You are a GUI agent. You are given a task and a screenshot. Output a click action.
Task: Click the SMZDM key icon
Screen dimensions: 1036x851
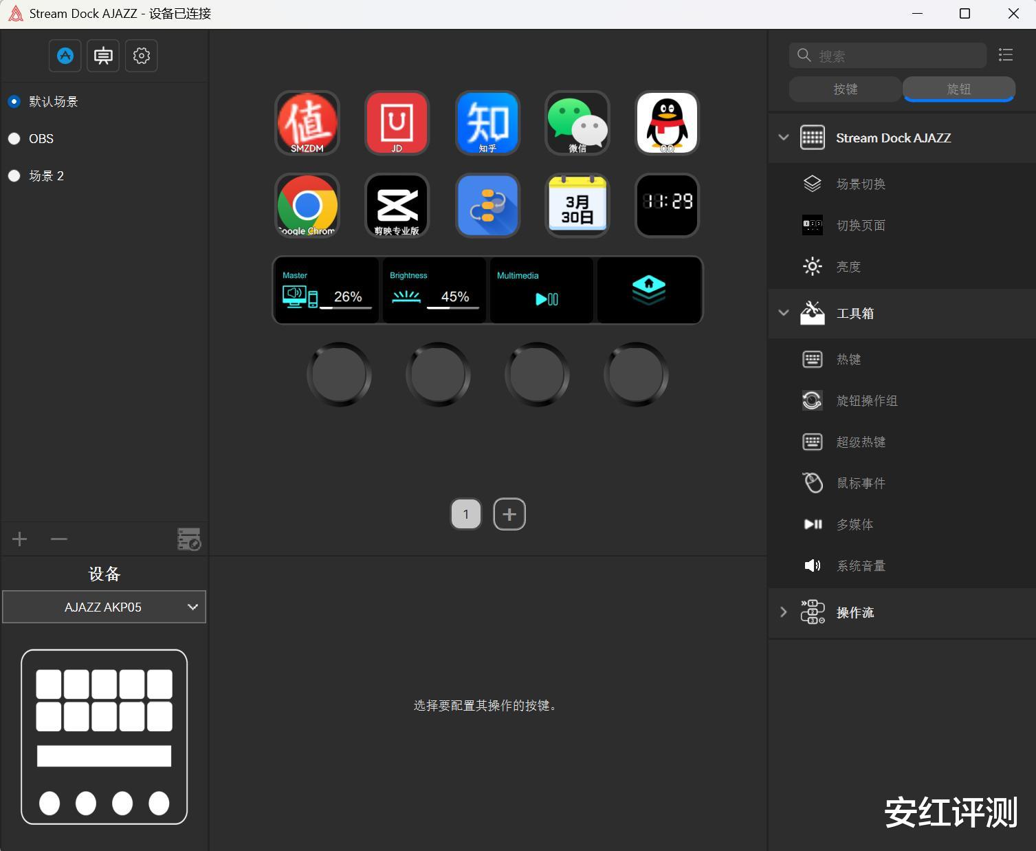point(307,123)
